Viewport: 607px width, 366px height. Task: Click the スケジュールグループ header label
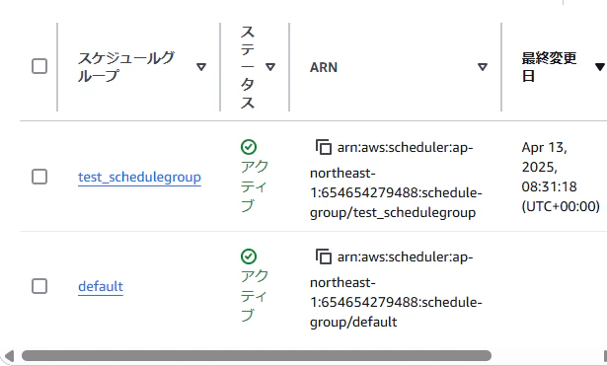pos(126,66)
